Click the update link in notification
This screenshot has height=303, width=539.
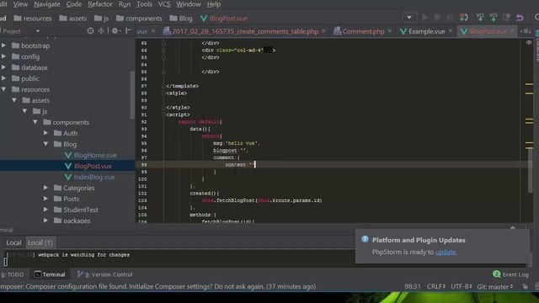446,252
